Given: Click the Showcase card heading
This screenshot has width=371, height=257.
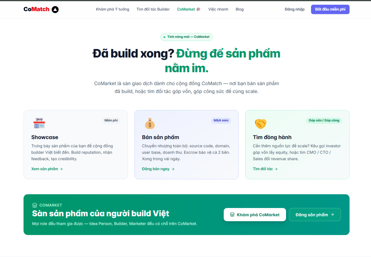Looking at the screenshot, I should 45,137.
